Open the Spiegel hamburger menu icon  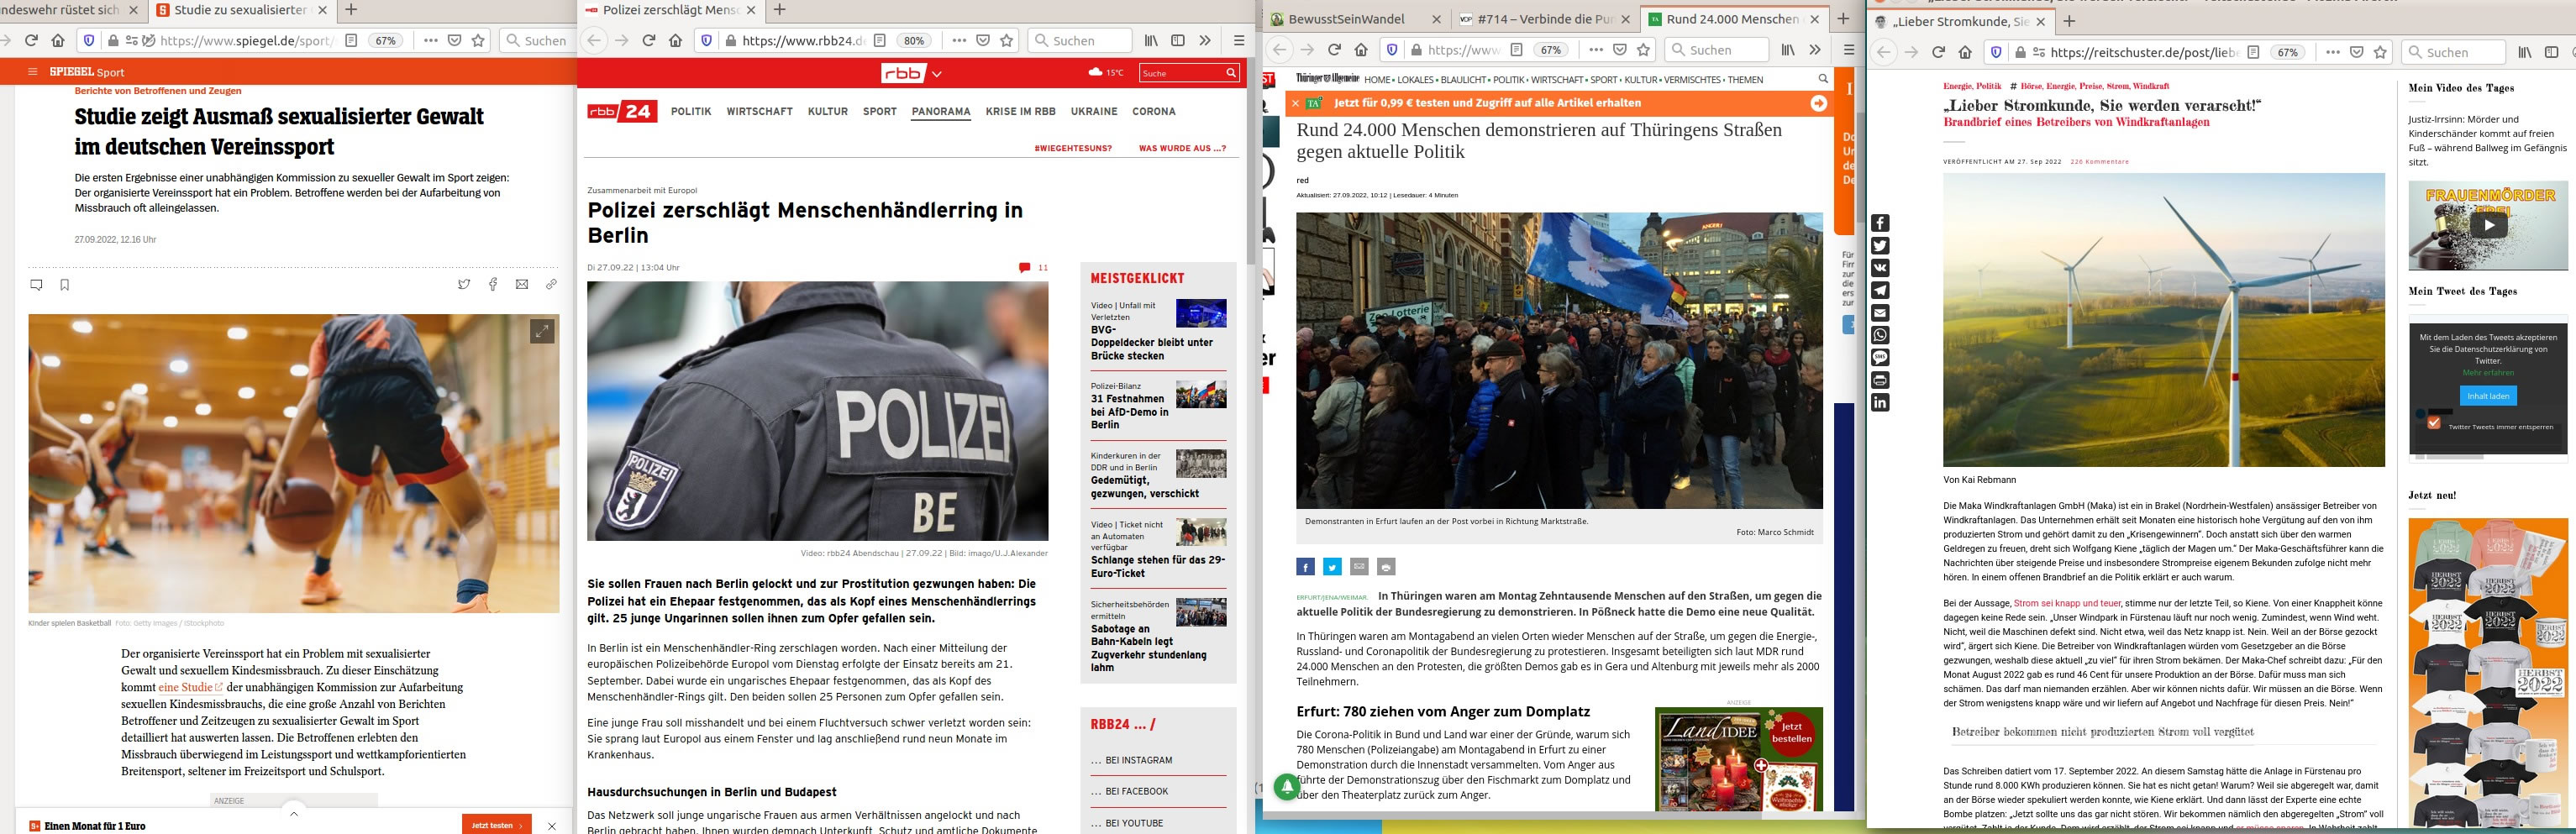click(x=32, y=72)
